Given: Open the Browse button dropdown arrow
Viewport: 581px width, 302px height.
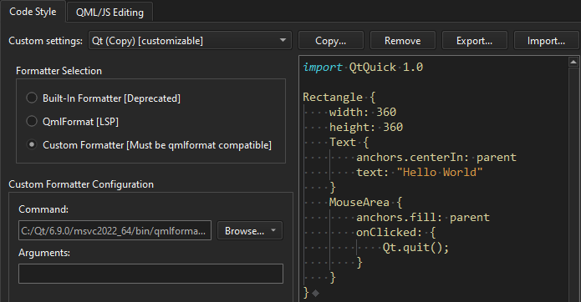Looking at the screenshot, I should pyautogui.click(x=274, y=230).
